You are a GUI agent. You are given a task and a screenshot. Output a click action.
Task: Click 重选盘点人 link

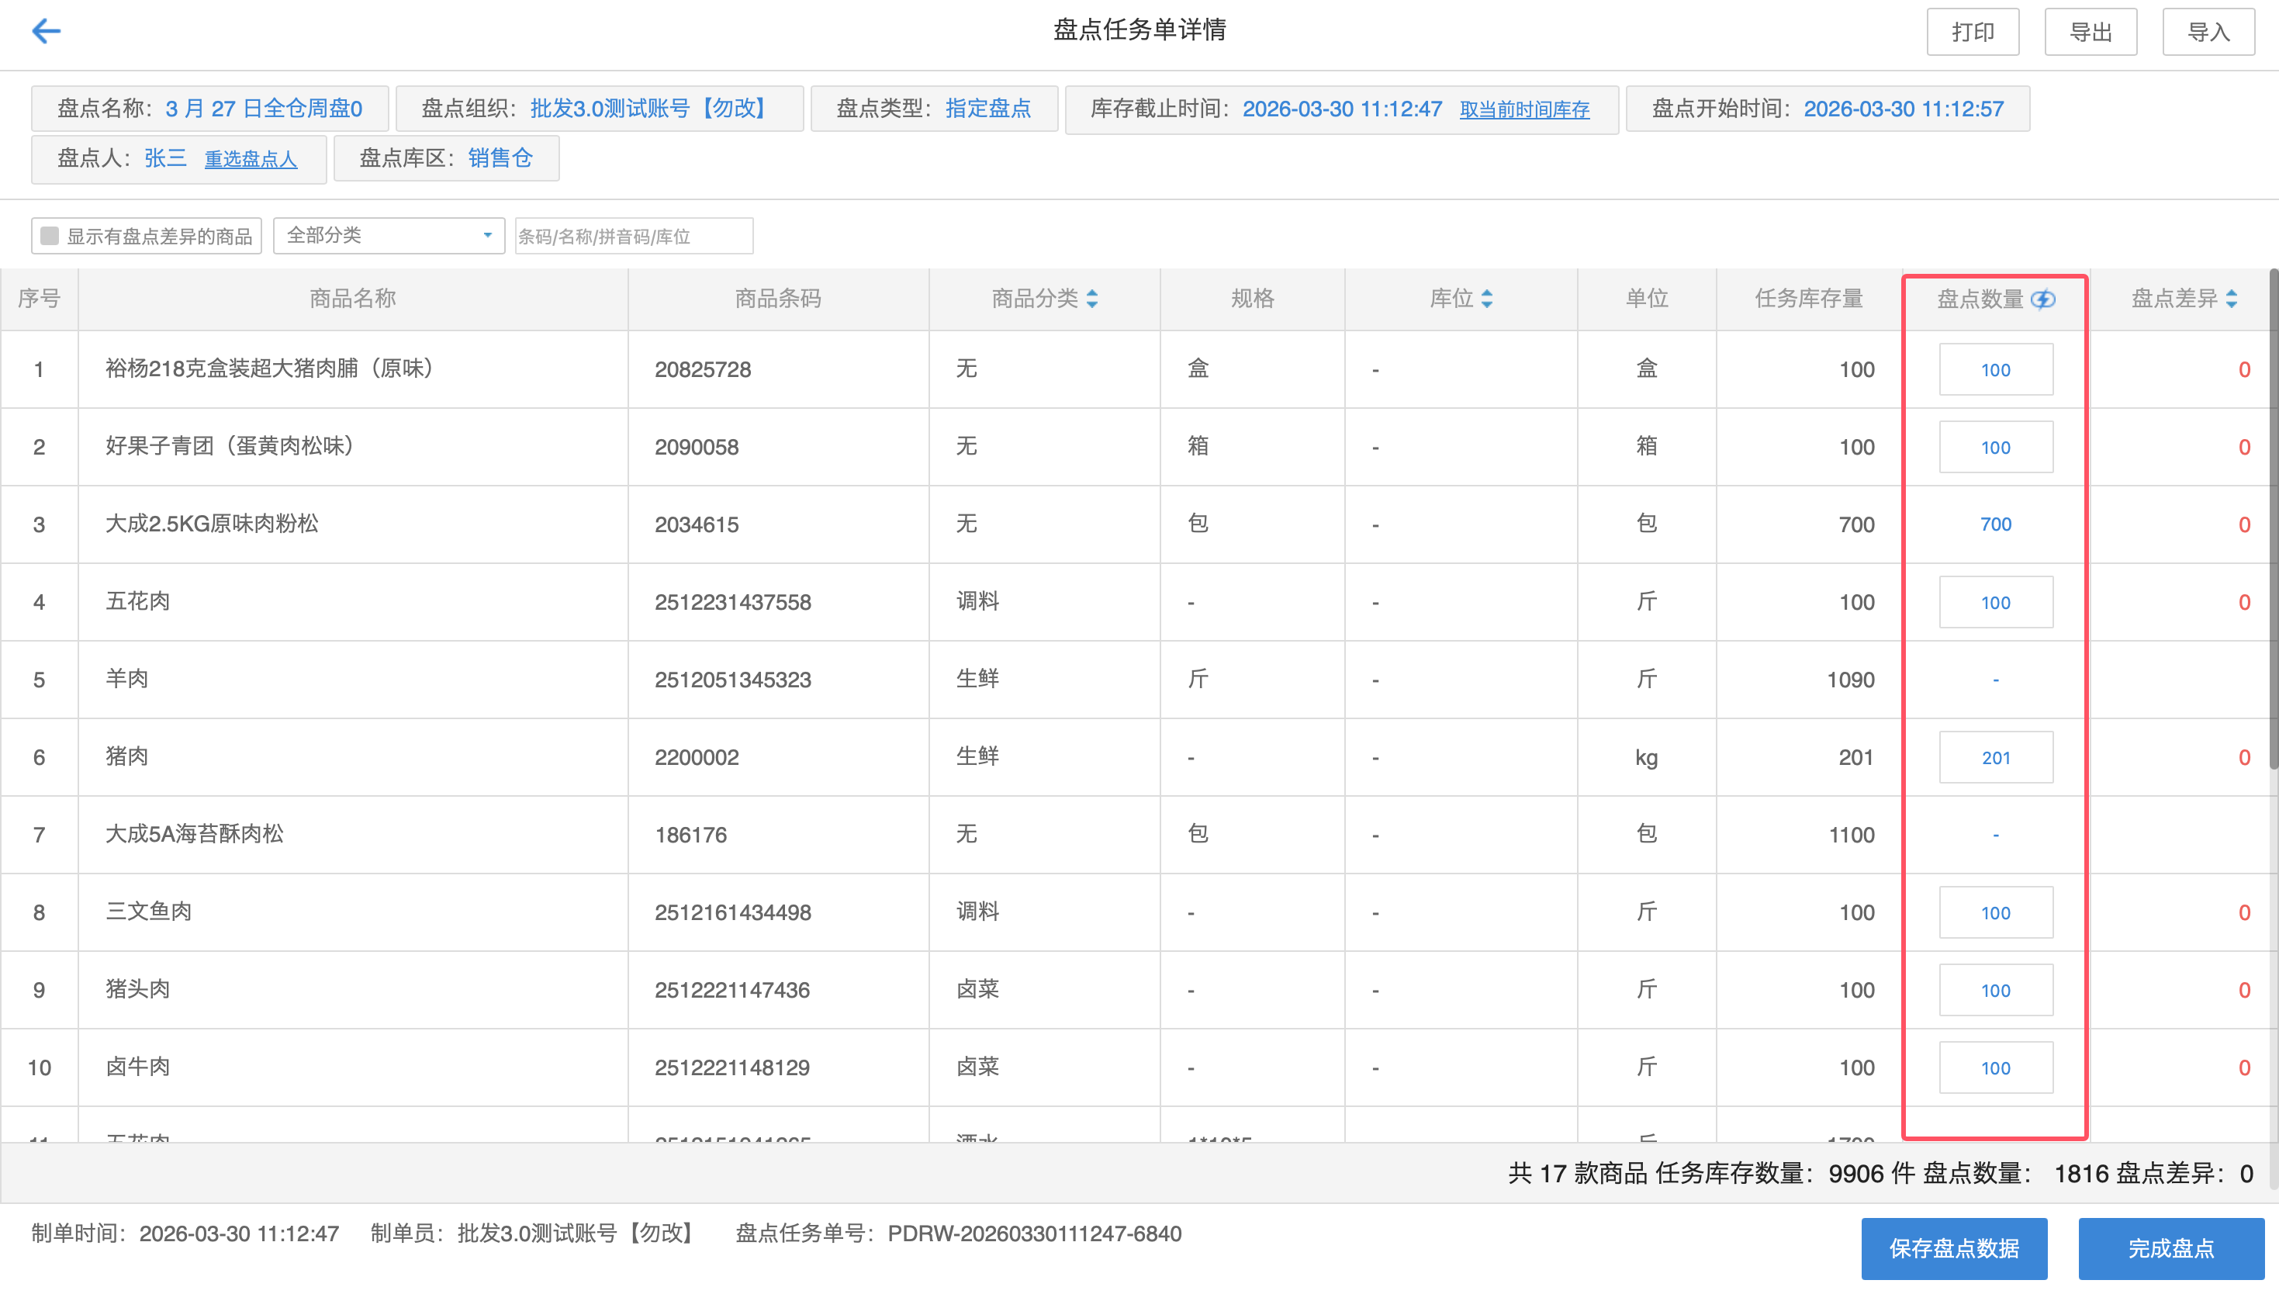[x=251, y=160]
